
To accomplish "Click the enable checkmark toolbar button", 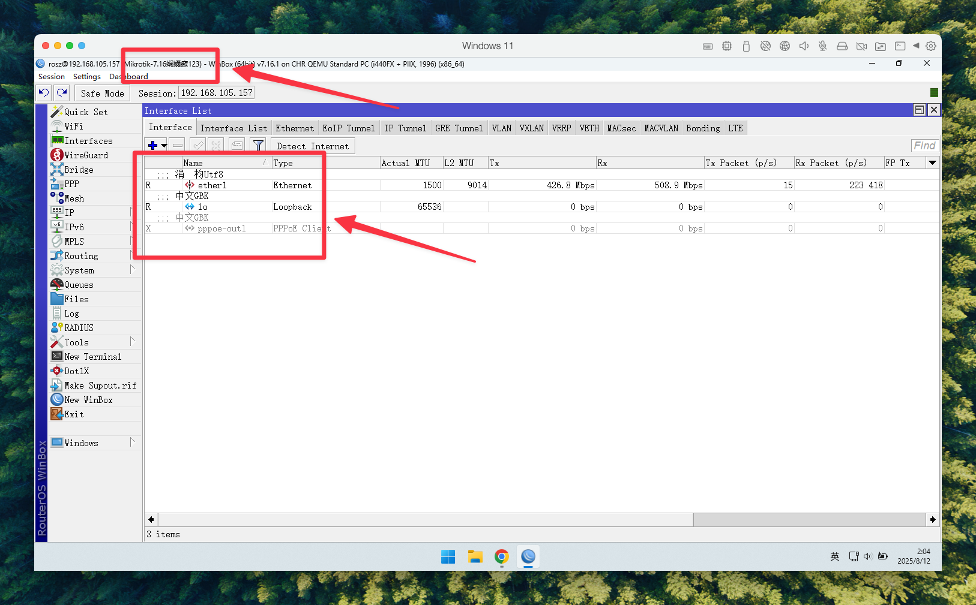I will coord(198,146).
